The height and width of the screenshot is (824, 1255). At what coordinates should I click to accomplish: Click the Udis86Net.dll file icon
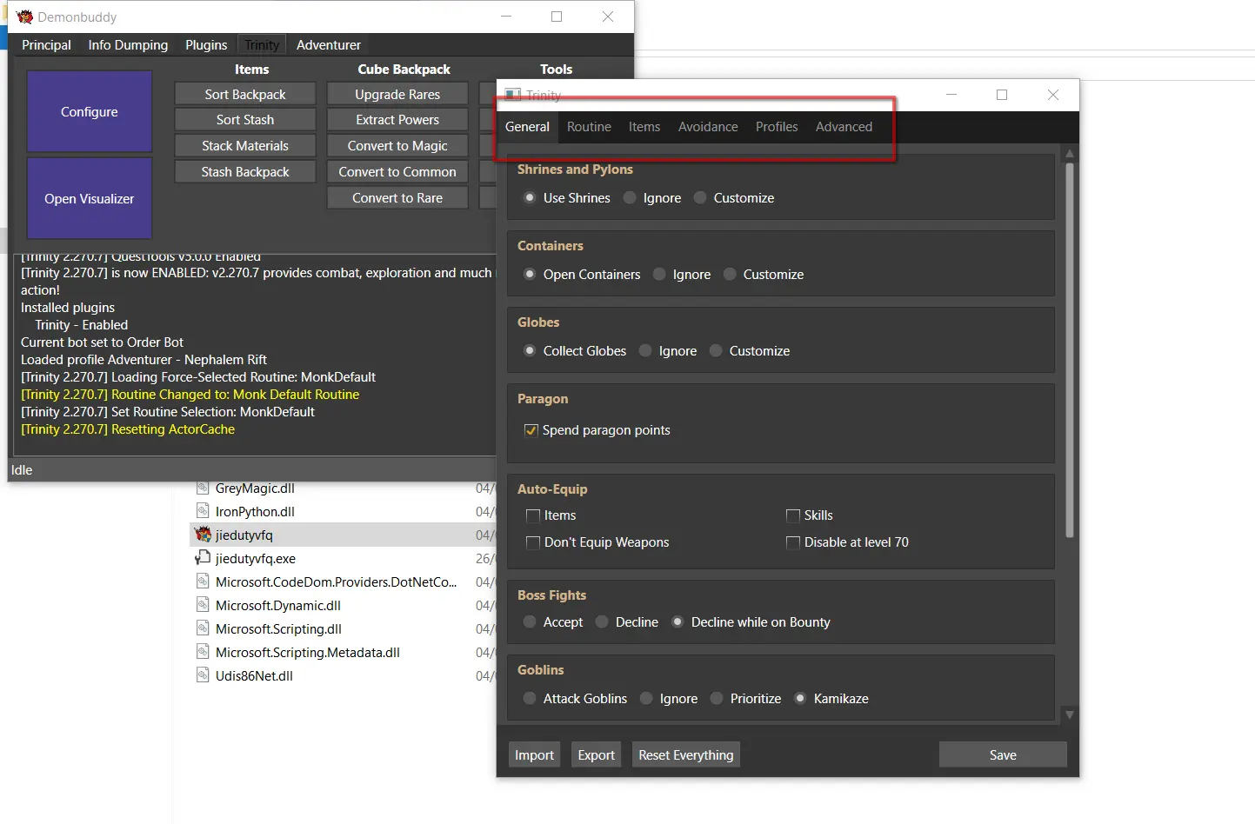tap(204, 675)
